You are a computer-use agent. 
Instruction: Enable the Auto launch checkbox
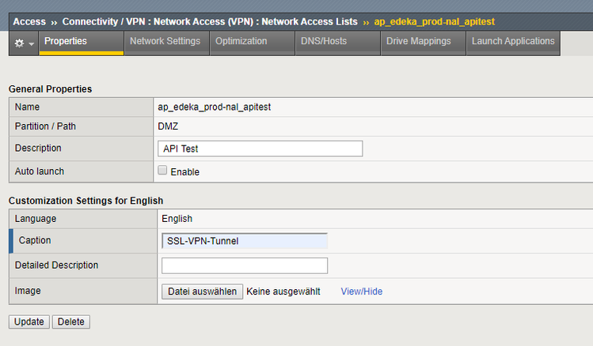click(162, 170)
